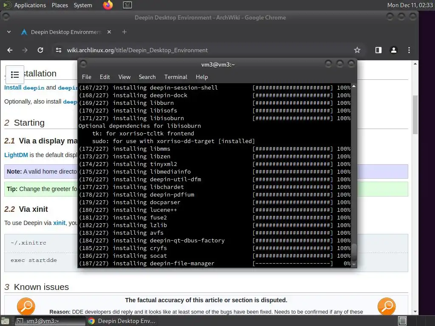Follow the deepin package link
The height and width of the screenshot is (326, 435).
click(x=34, y=88)
